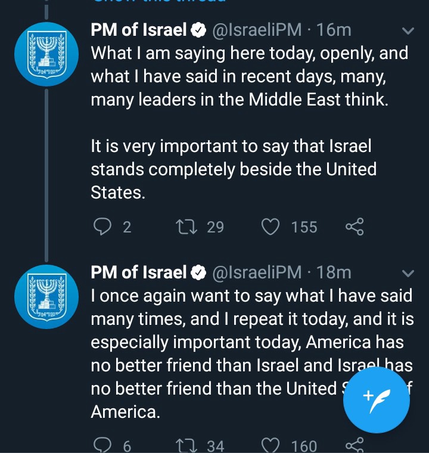
Task: Click verified badge on the 16m tweet
Action: pos(198,30)
